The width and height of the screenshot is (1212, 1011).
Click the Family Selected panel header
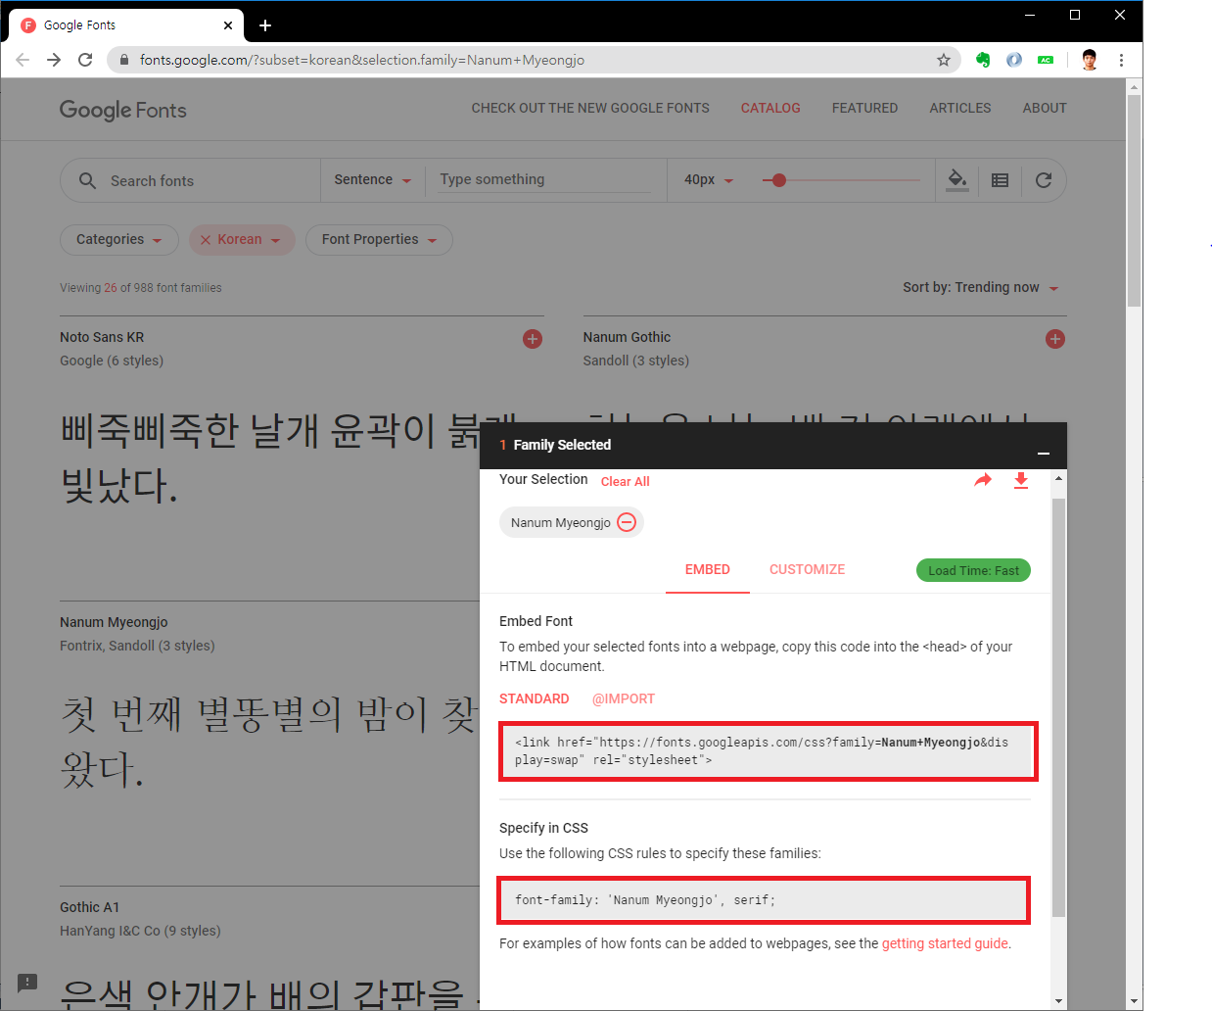point(773,446)
